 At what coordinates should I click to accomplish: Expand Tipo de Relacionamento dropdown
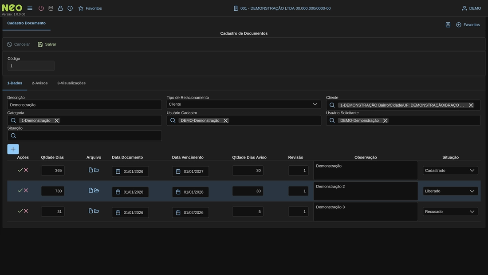[x=315, y=104]
